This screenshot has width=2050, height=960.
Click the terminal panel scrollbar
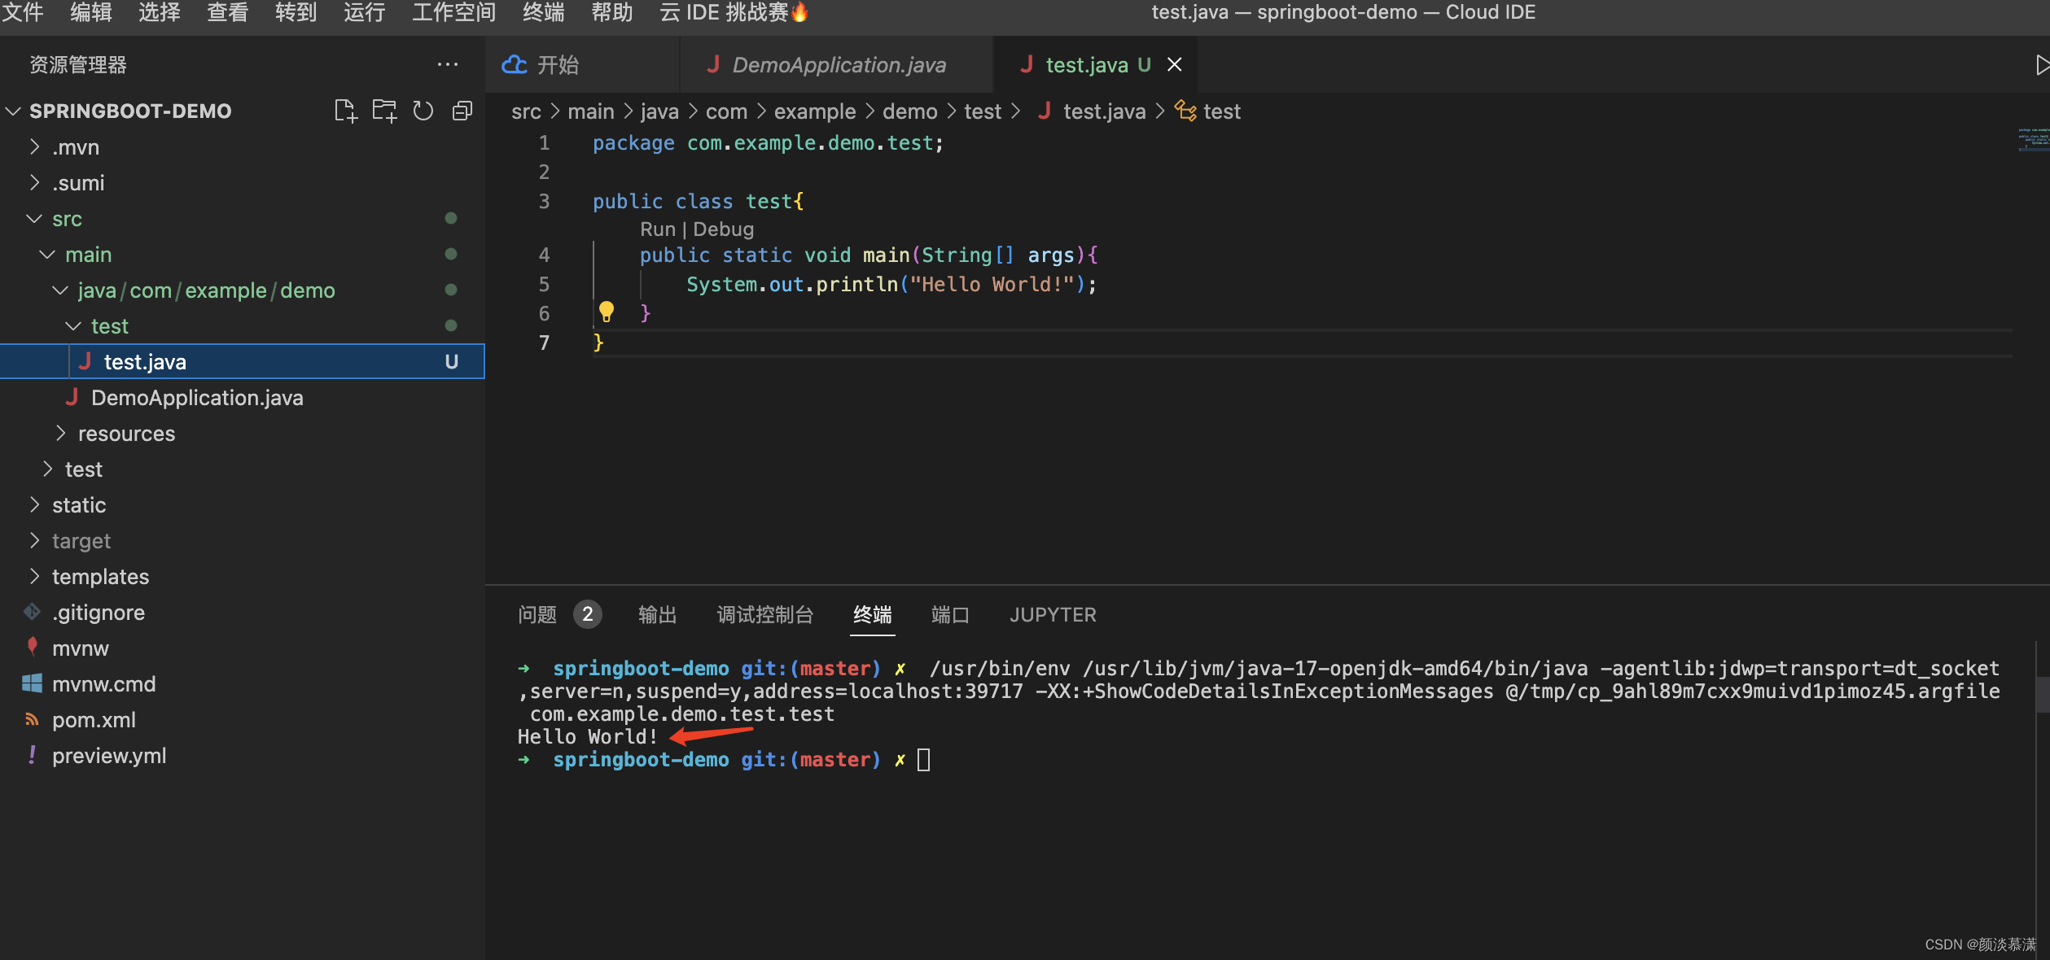point(2043,696)
